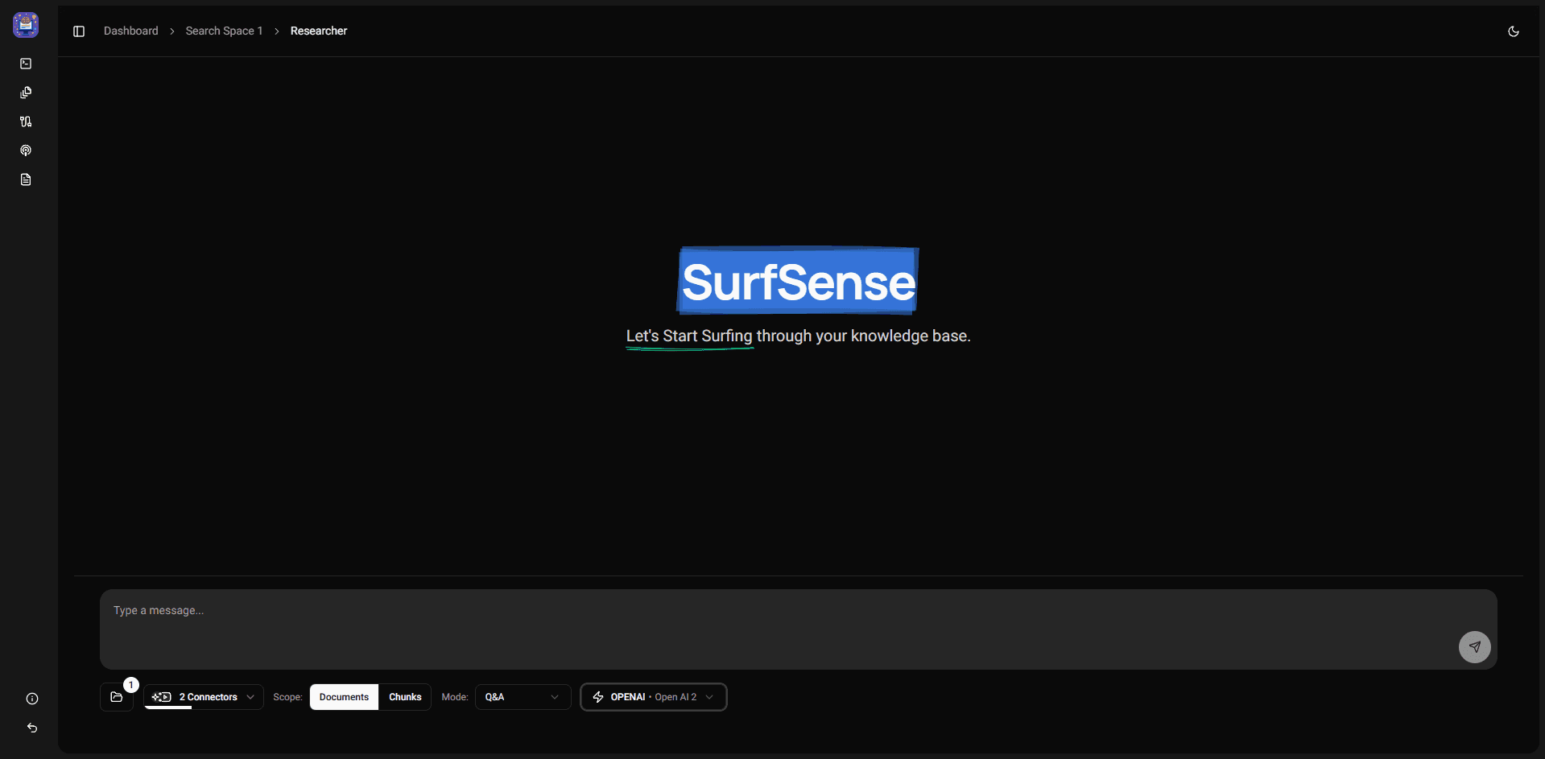Open the folder document selector button
Image resolution: width=1545 pixels, height=759 pixels.
[117, 697]
